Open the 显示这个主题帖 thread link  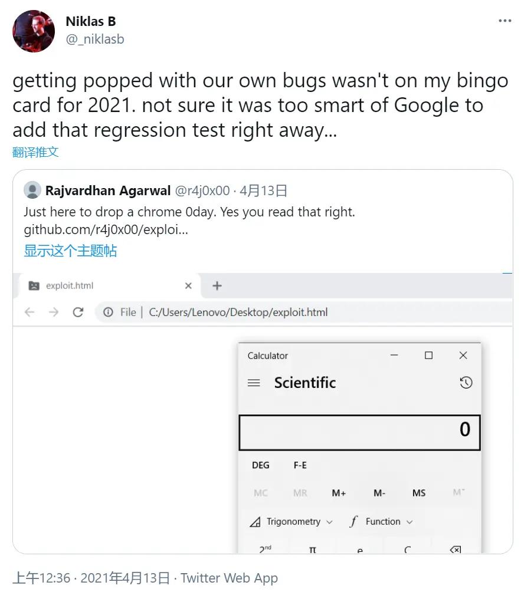point(70,251)
